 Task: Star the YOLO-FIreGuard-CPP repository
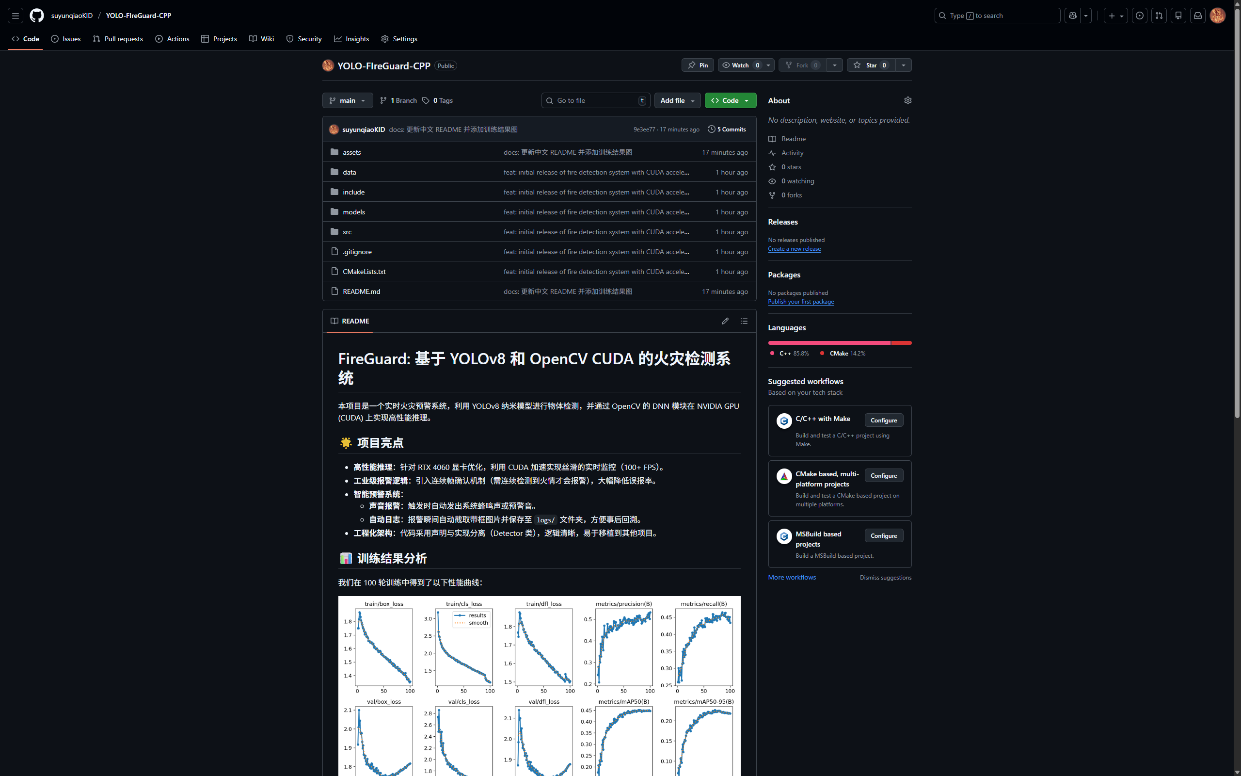click(871, 65)
